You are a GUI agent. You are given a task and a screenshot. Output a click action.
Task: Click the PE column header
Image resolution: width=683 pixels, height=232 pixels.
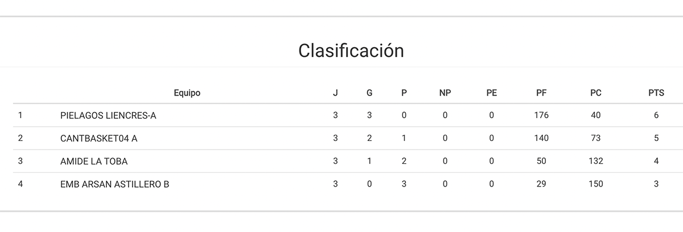491,93
